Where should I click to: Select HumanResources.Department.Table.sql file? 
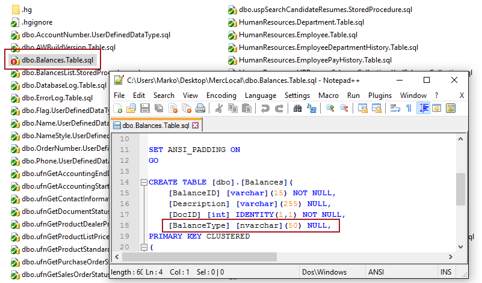click(x=296, y=22)
